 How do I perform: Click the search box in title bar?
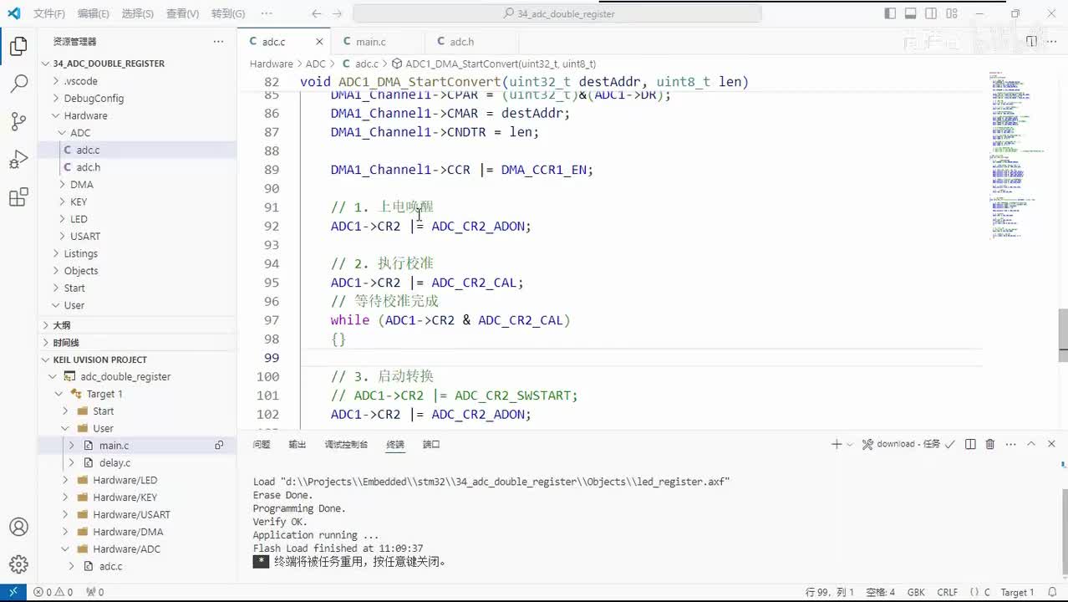tap(557, 13)
